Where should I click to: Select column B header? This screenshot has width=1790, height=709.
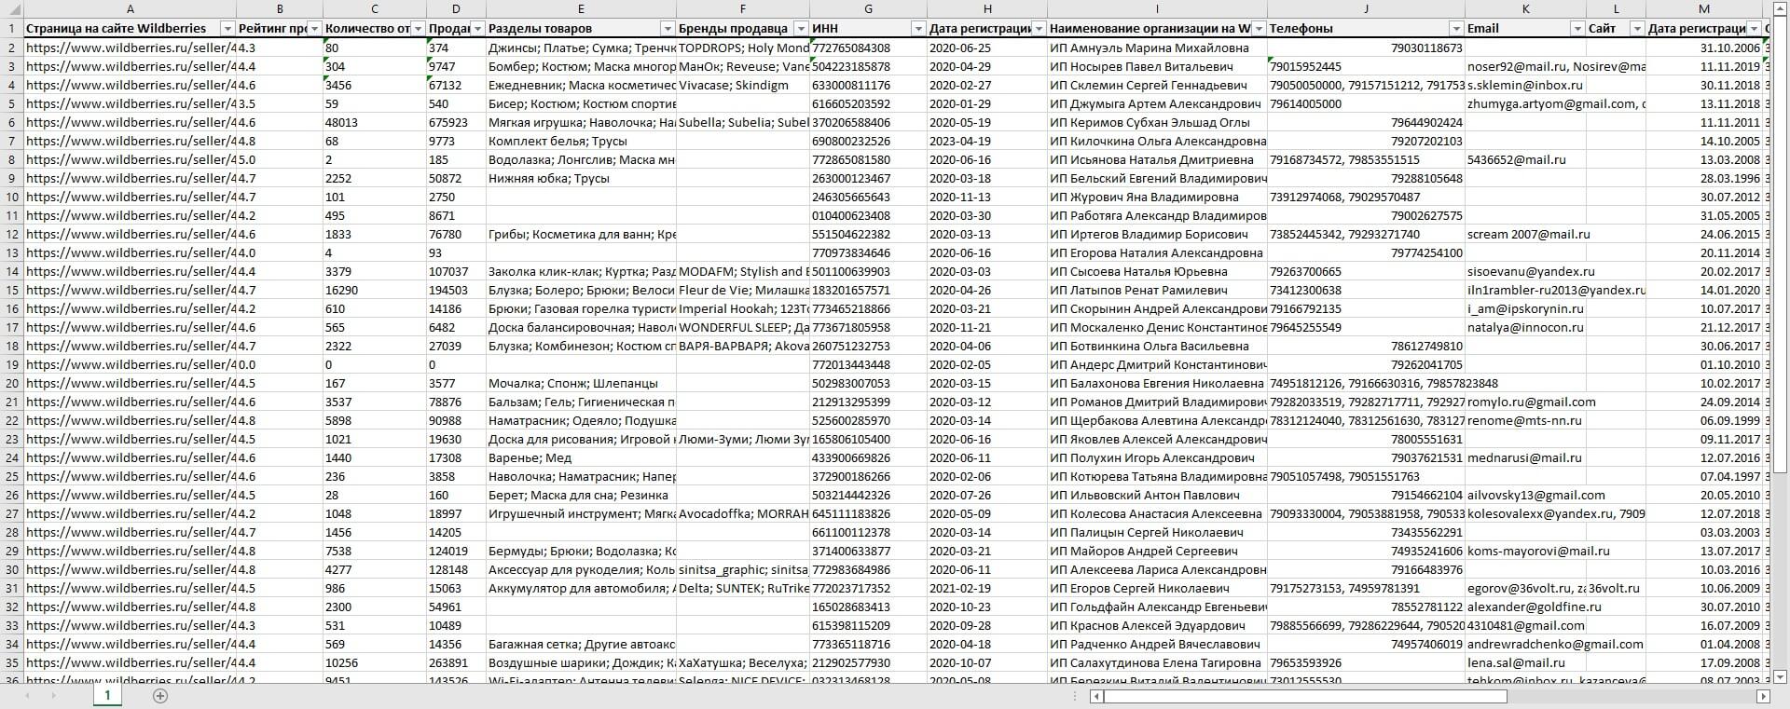point(280,9)
